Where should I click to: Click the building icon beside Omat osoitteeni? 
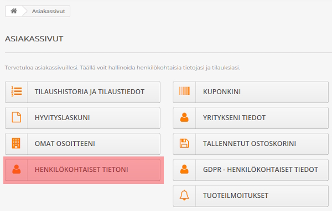coord(16,143)
